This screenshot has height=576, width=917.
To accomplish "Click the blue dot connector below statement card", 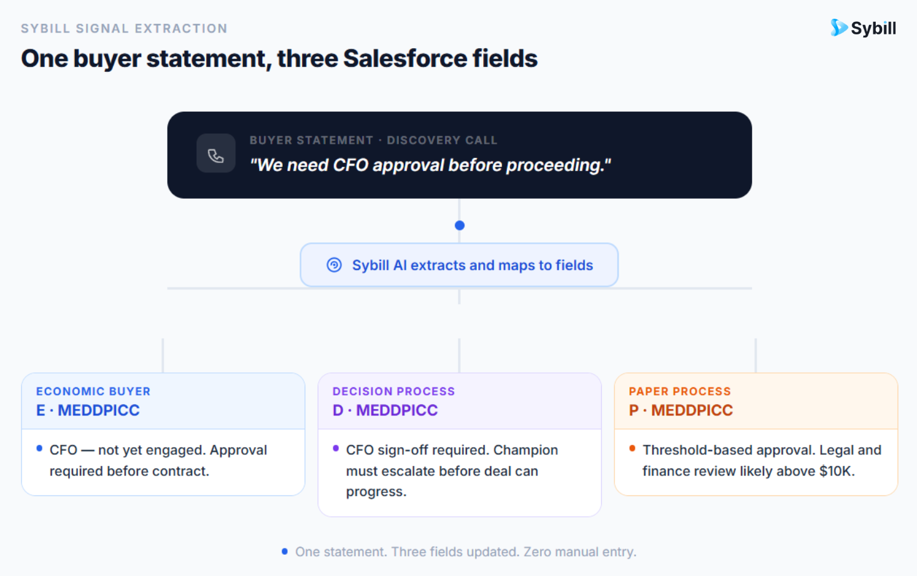I will tap(459, 226).
